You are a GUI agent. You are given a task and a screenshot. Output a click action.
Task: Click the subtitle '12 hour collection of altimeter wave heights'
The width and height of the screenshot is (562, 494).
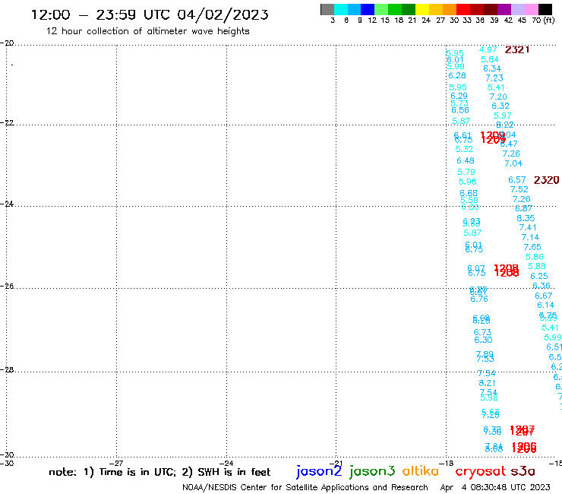(x=147, y=31)
